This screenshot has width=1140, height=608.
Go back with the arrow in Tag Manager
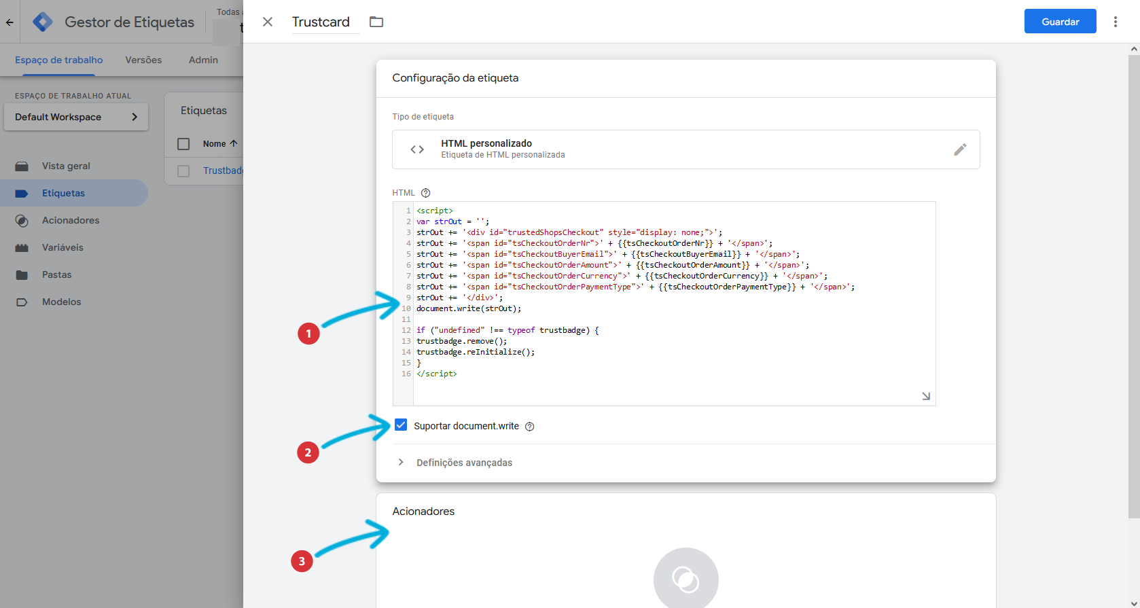tap(10, 22)
